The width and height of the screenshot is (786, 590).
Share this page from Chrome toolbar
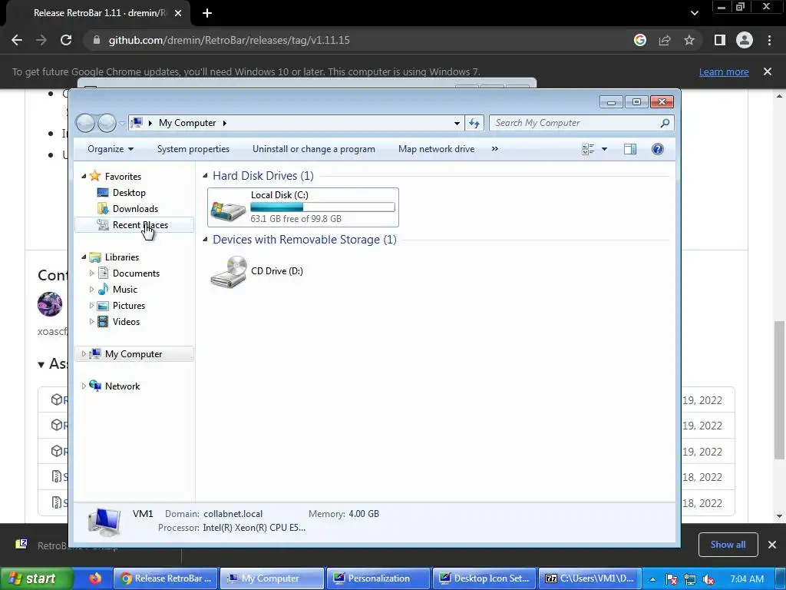665,40
